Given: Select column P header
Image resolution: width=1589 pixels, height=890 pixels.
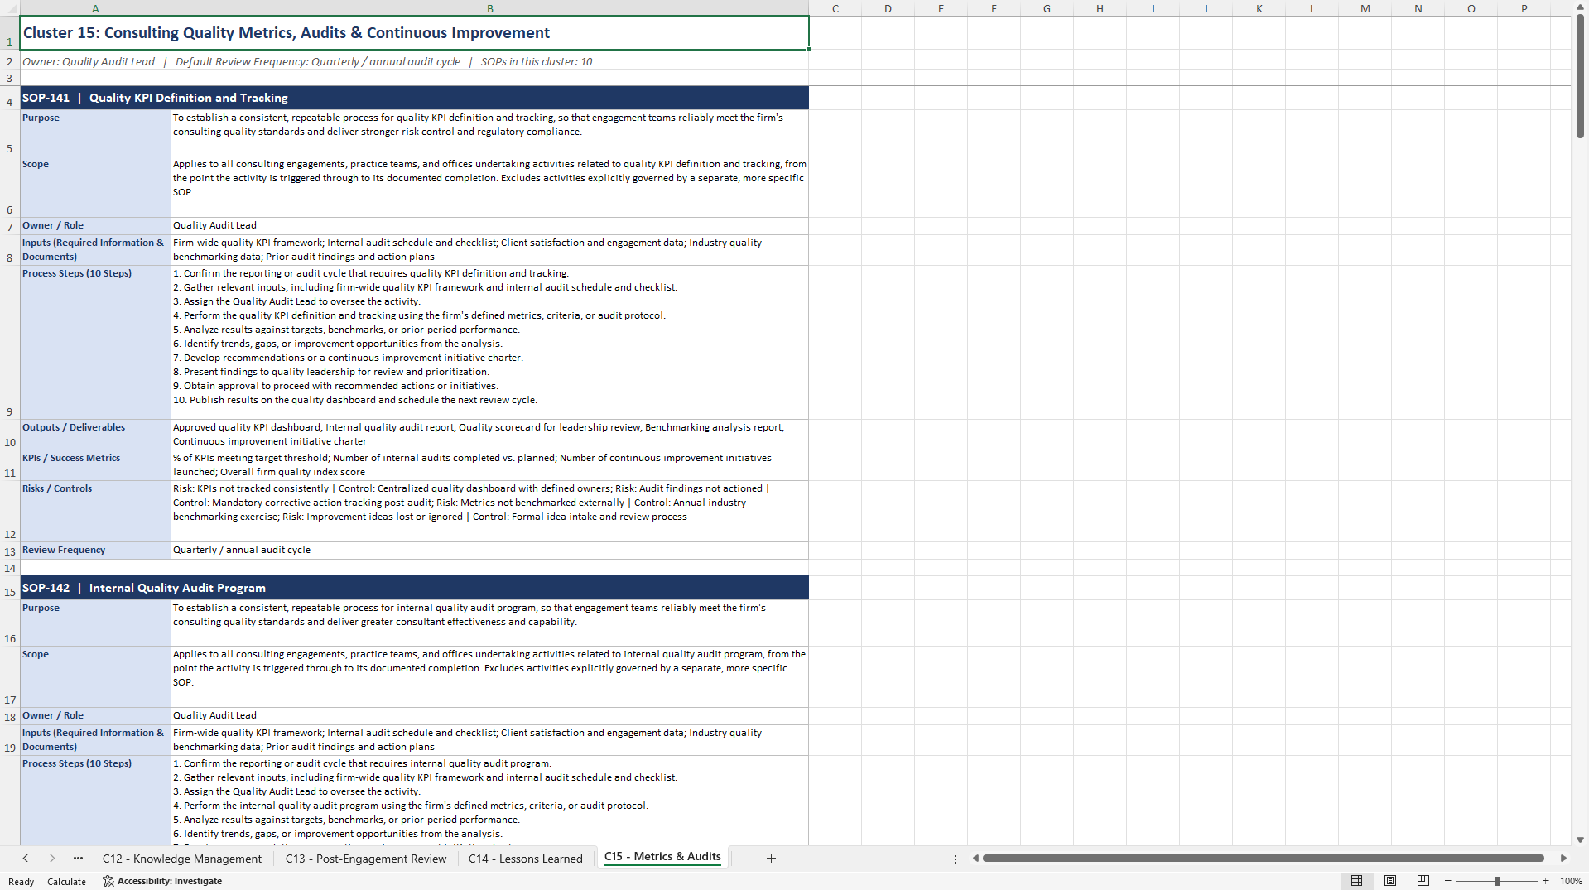Looking at the screenshot, I should [1524, 8].
